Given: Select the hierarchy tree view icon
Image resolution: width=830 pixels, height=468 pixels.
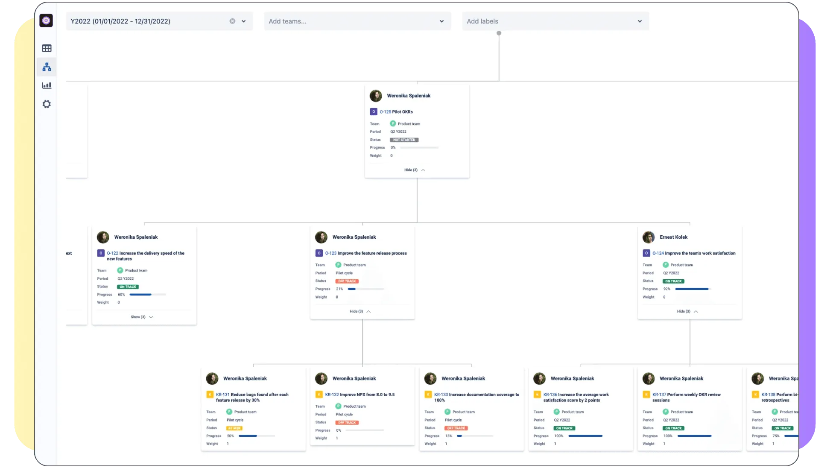Looking at the screenshot, I should tap(47, 67).
